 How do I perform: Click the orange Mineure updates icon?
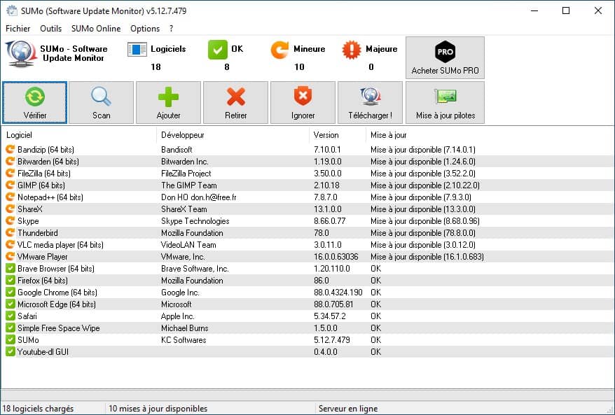[279, 50]
